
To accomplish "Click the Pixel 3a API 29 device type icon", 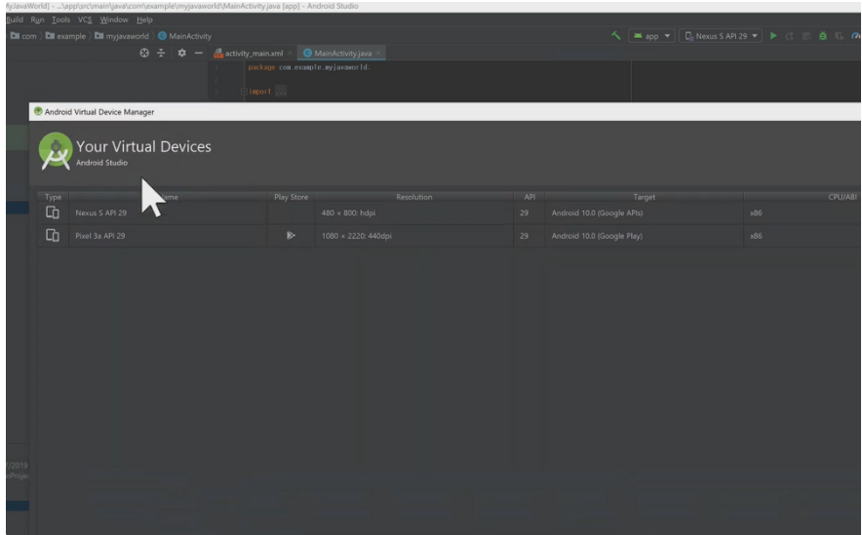I will [53, 236].
